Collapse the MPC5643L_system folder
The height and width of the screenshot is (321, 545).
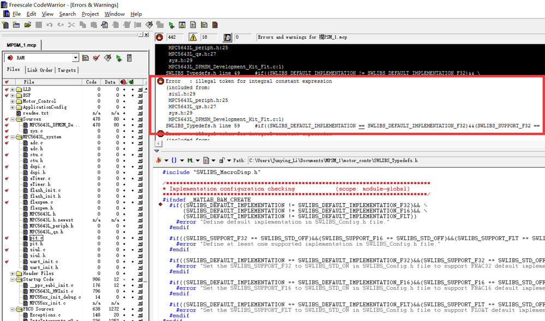click(13, 136)
